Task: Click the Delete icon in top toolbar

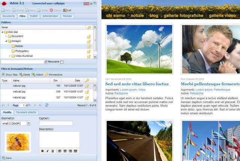Action: point(39,10)
